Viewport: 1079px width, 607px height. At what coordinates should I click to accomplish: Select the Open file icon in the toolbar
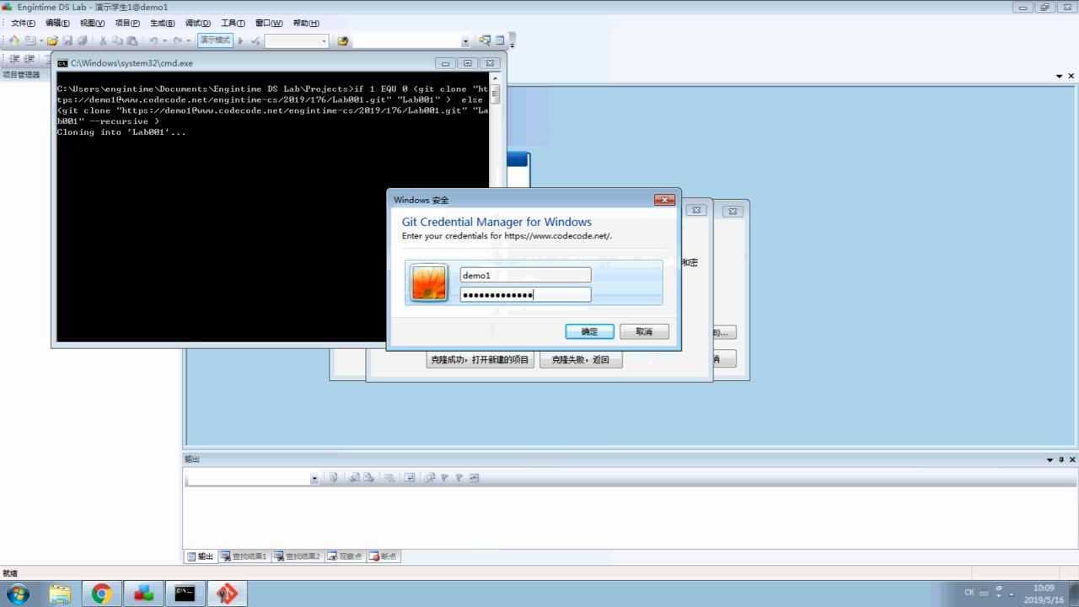pos(52,40)
